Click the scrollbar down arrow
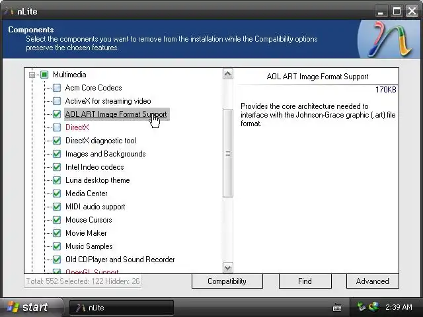This screenshot has width=423, height=317. pyautogui.click(x=228, y=267)
